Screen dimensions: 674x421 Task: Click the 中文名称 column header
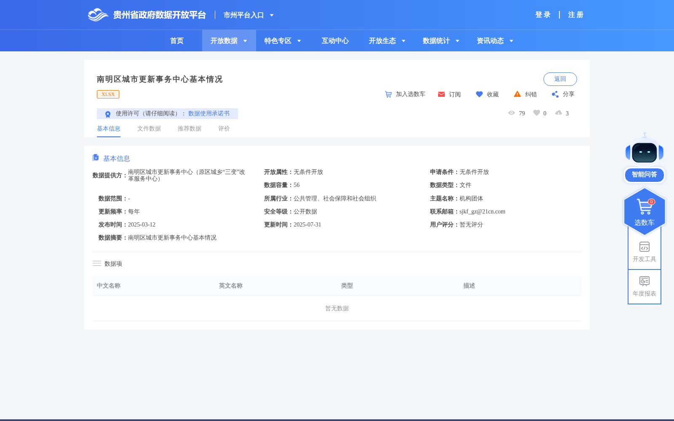pyautogui.click(x=109, y=286)
